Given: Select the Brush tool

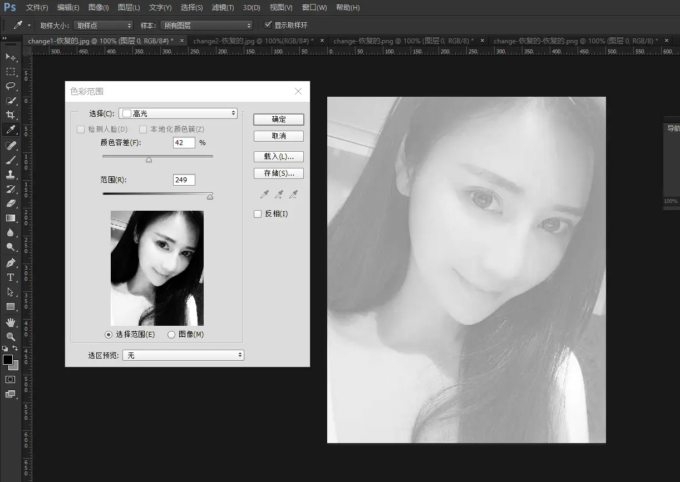Looking at the screenshot, I should (x=11, y=160).
